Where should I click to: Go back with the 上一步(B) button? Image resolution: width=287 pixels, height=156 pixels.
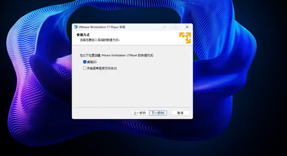coord(140,113)
